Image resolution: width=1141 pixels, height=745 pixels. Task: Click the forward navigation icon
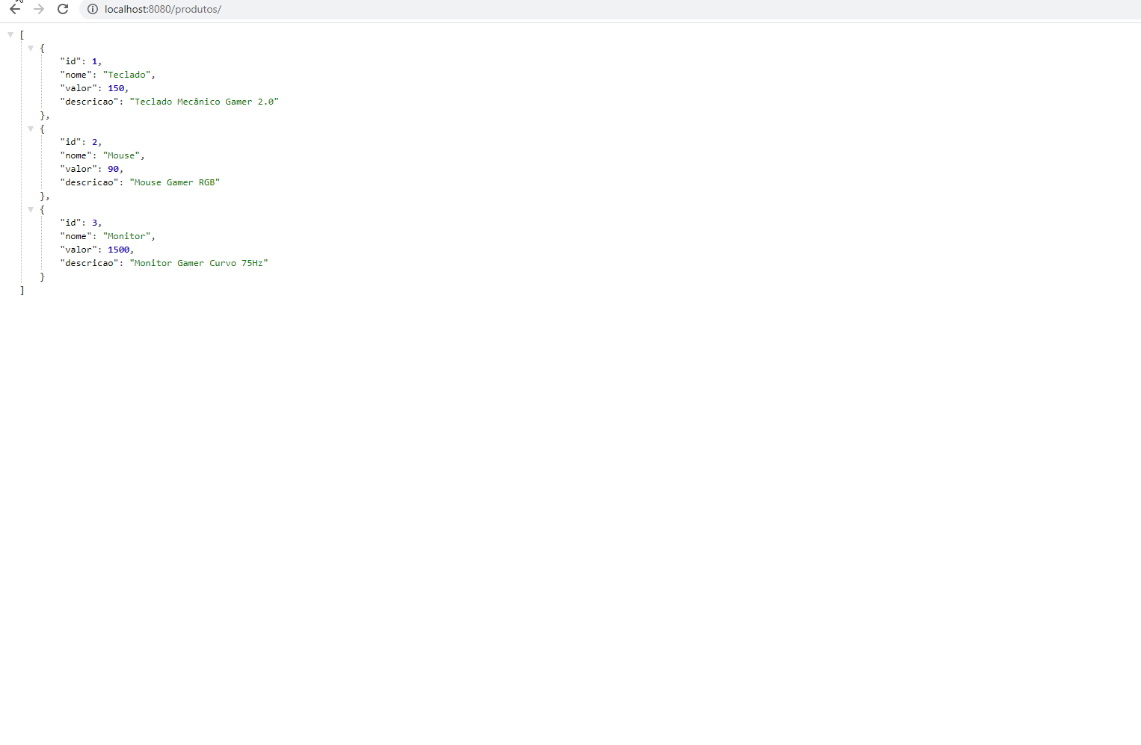pos(39,10)
